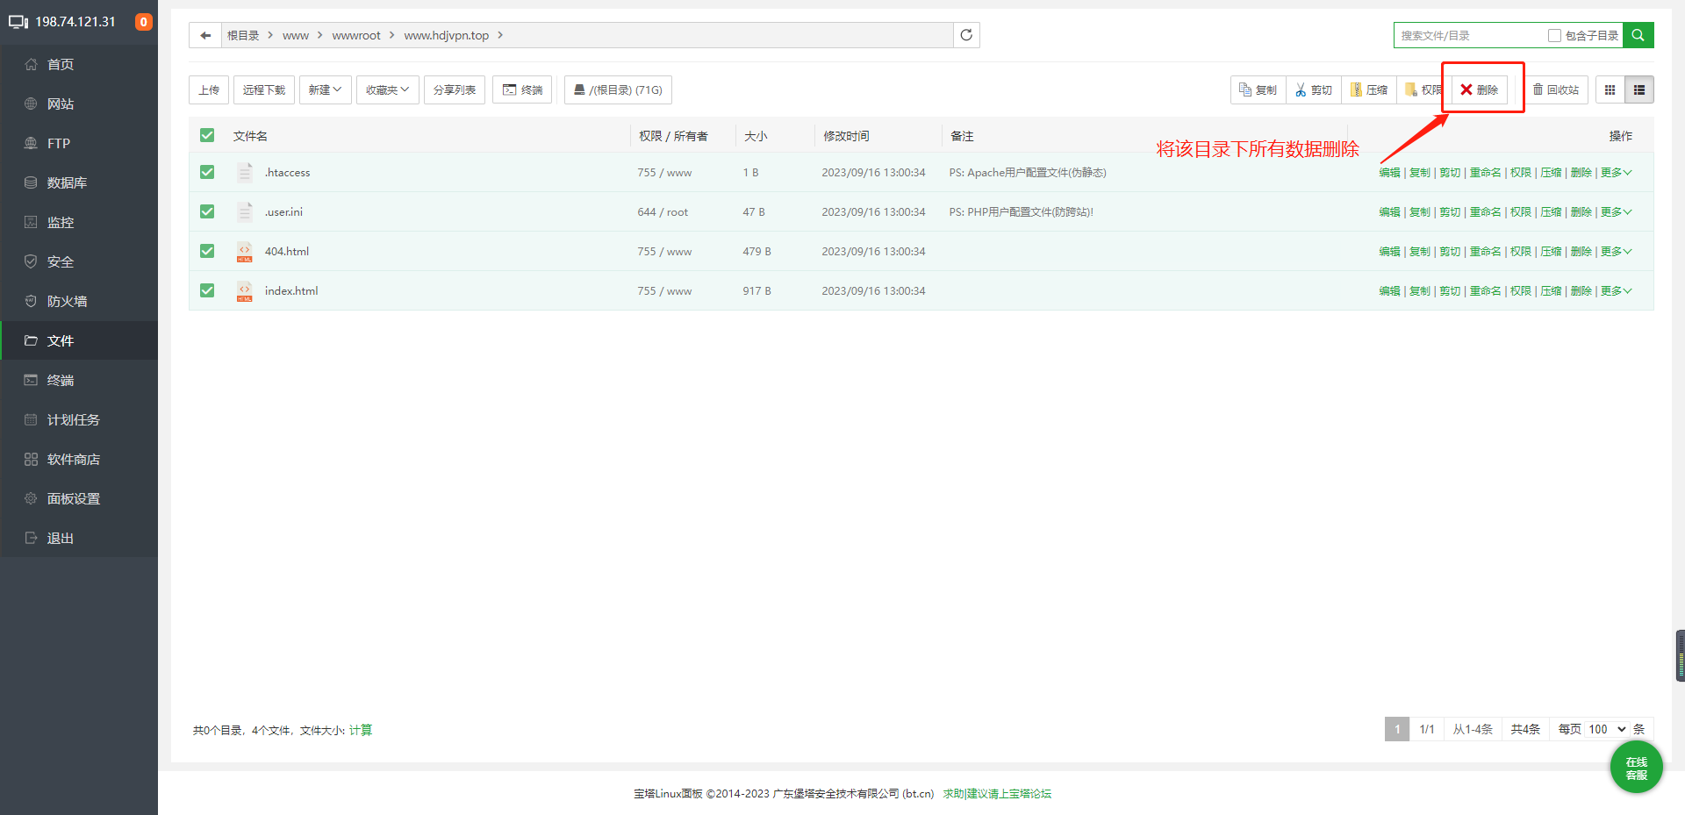1685x815 pixels.
Task: Click the 上传 upload button
Action: (209, 89)
